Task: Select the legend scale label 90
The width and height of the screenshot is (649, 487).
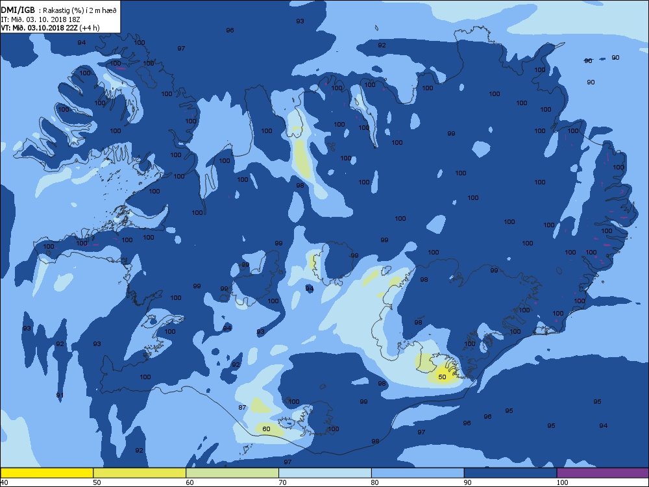Action: (x=468, y=482)
